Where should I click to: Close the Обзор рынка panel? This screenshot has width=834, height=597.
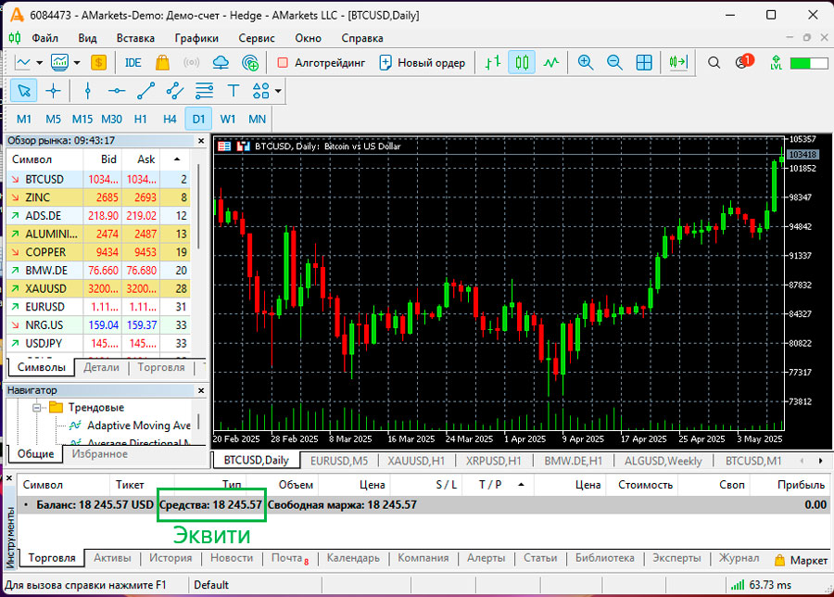pyautogui.click(x=201, y=141)
